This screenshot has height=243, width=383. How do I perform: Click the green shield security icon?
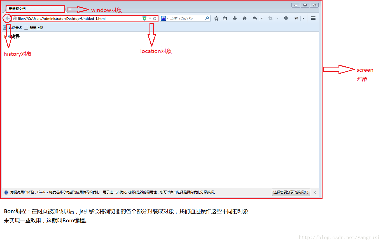(144, 18)
